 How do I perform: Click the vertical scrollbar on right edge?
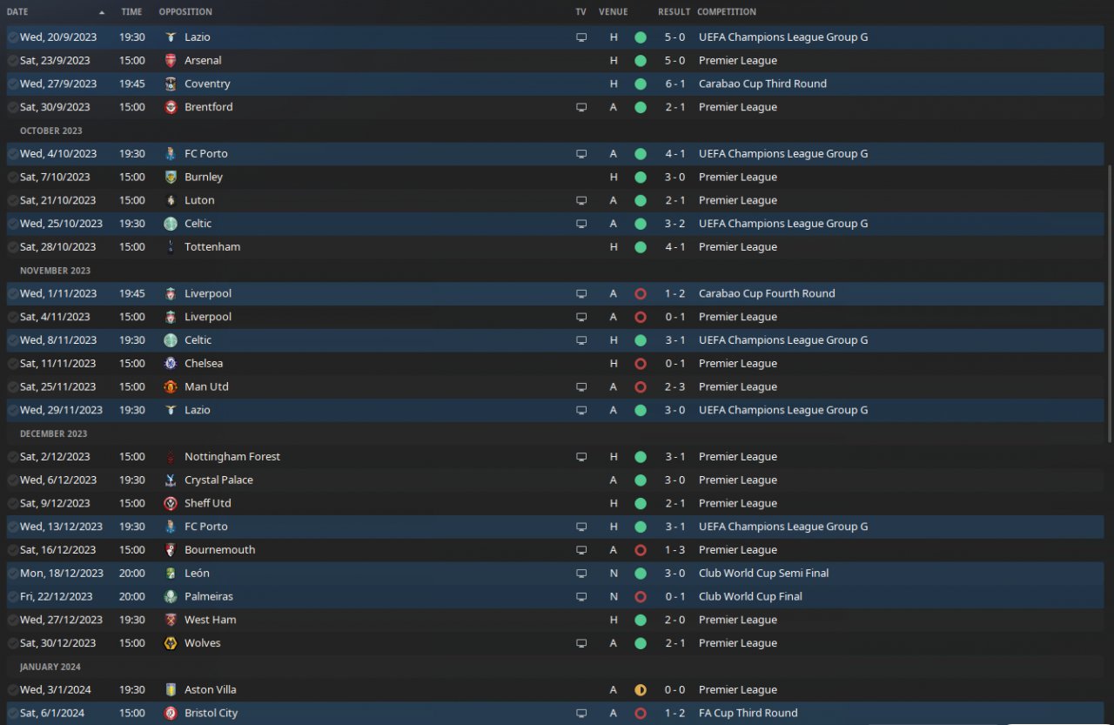pos(1110,348)
